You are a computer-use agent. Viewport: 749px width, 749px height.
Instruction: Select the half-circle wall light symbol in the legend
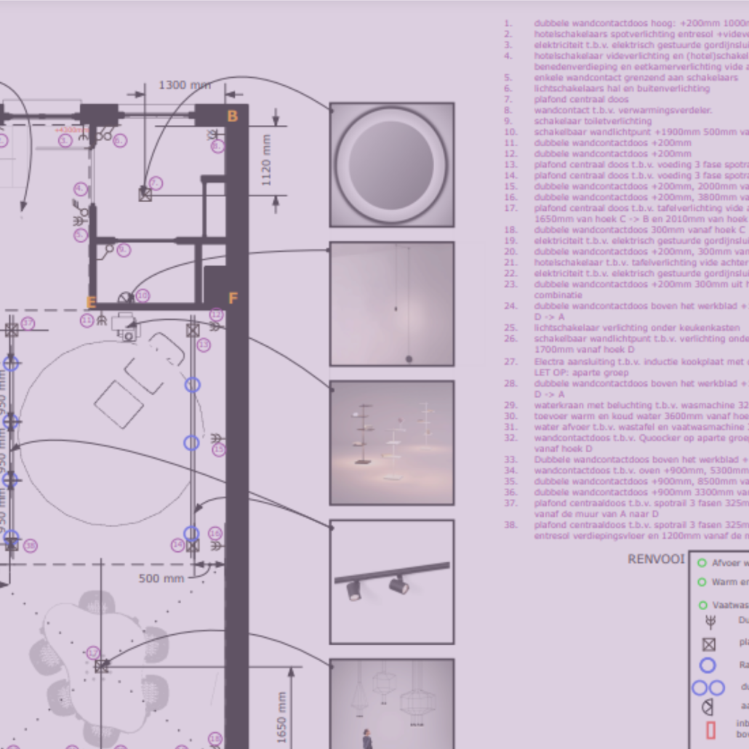[x=708, y=705]
